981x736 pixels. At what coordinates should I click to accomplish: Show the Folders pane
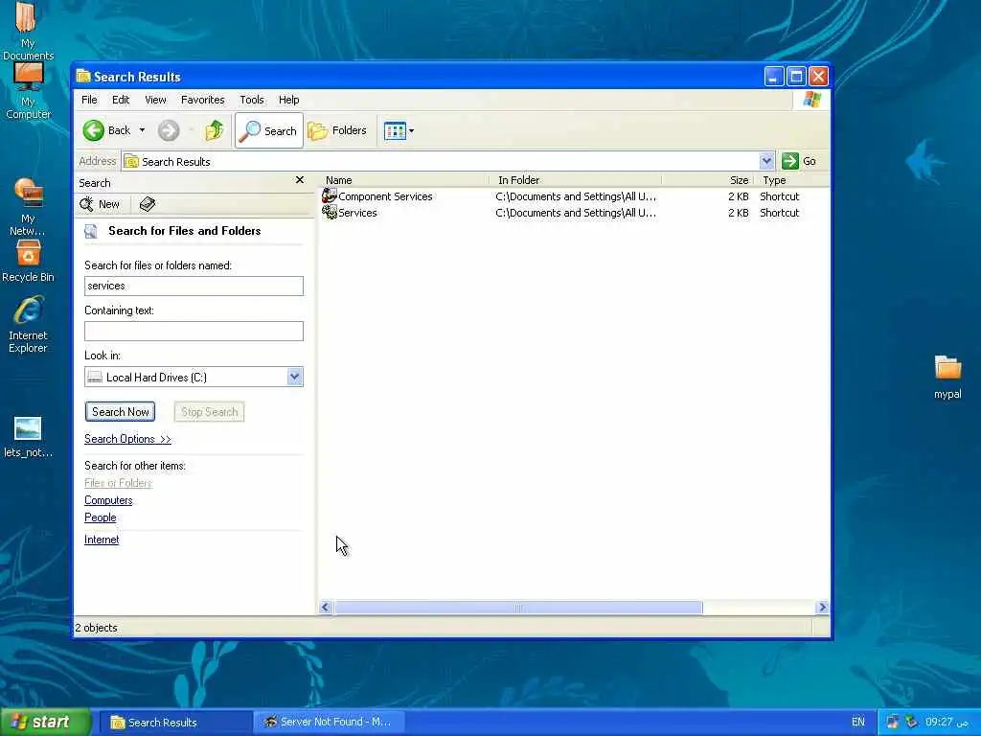pyautogui.click(x=337, y=130)
